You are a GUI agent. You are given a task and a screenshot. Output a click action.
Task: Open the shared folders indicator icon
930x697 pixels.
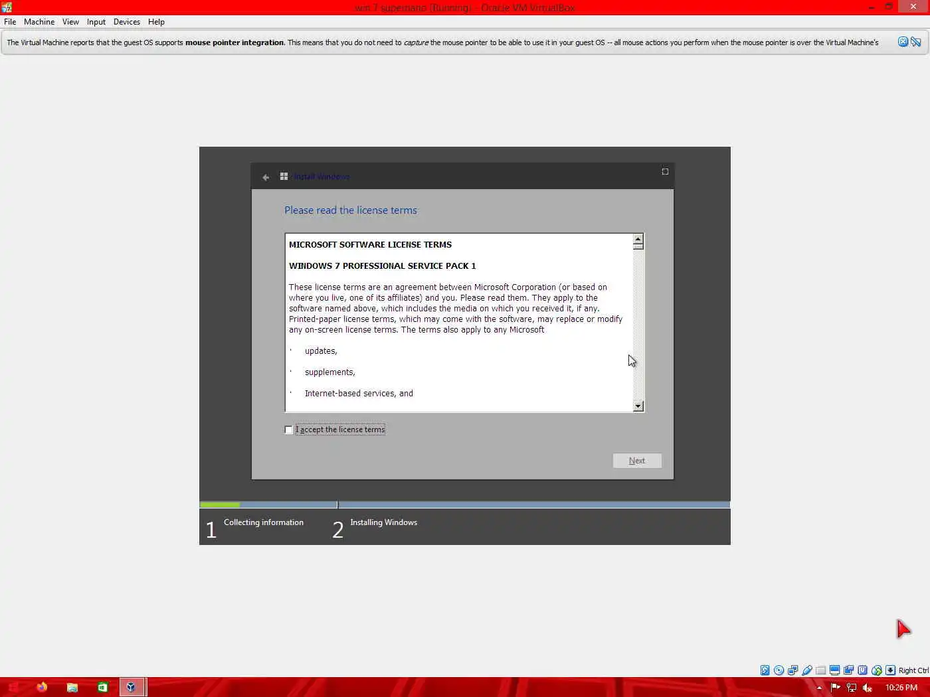(820, 670)
